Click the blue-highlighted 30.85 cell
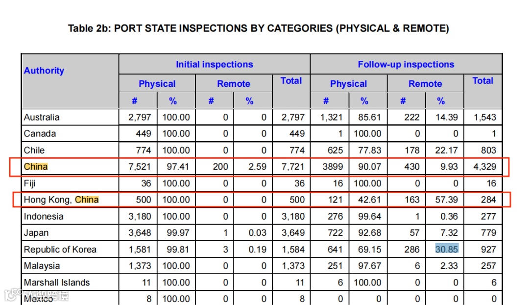 pyautogui.click(x=446, y=249)
